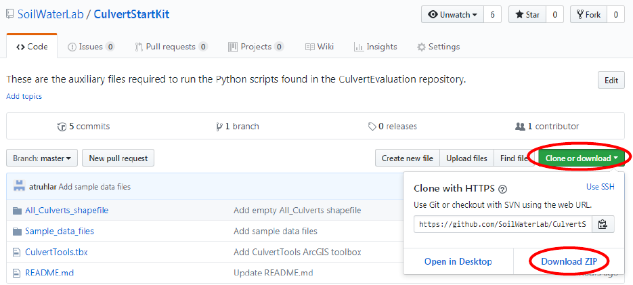Image resolution: width=633 pixels, height=285 pixels.
Task: Open the latest commit message 'Add sample data files'
Action: coord(95,187)
